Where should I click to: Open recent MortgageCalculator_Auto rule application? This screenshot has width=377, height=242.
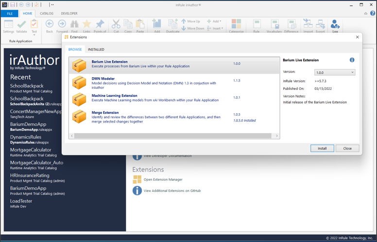tap(36, 165)
